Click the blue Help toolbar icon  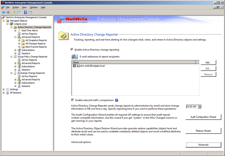click(26, 12)
